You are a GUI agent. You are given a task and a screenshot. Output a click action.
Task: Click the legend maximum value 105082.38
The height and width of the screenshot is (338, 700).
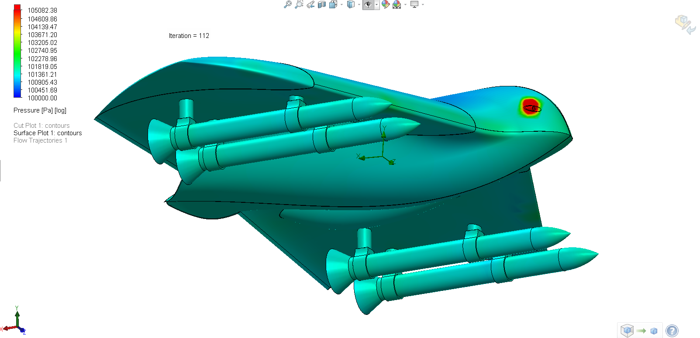pyautogui.click(x=42, y=10)
